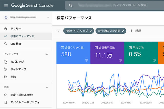Go to サマリー in sidebar
Image resolution: width=164 pixels, height=109 pixels.
point(16,29)
